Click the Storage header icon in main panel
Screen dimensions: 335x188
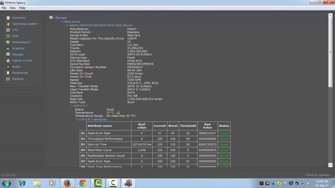[x=51, y=18]
